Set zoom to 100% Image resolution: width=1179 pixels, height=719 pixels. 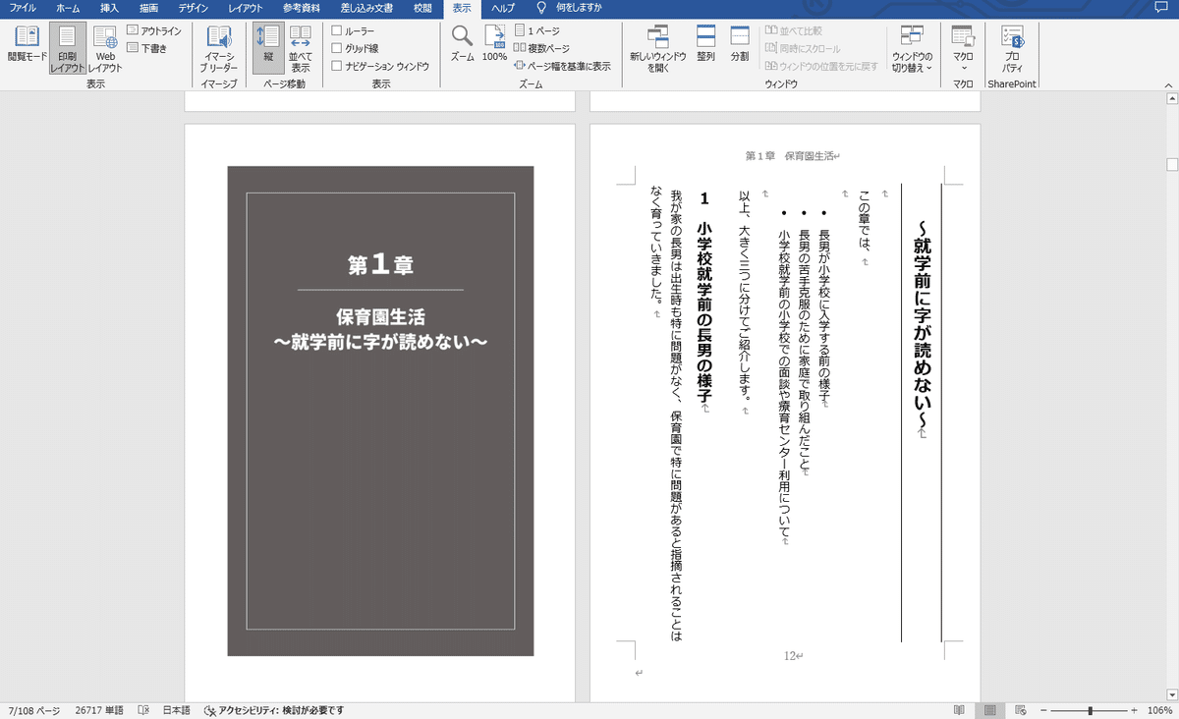pos(494,44)
